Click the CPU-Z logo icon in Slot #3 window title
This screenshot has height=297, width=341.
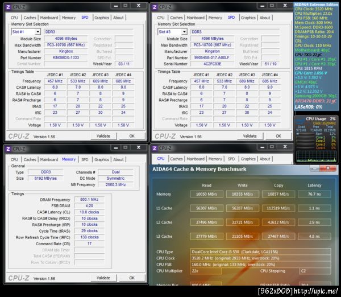pos(155,7)
